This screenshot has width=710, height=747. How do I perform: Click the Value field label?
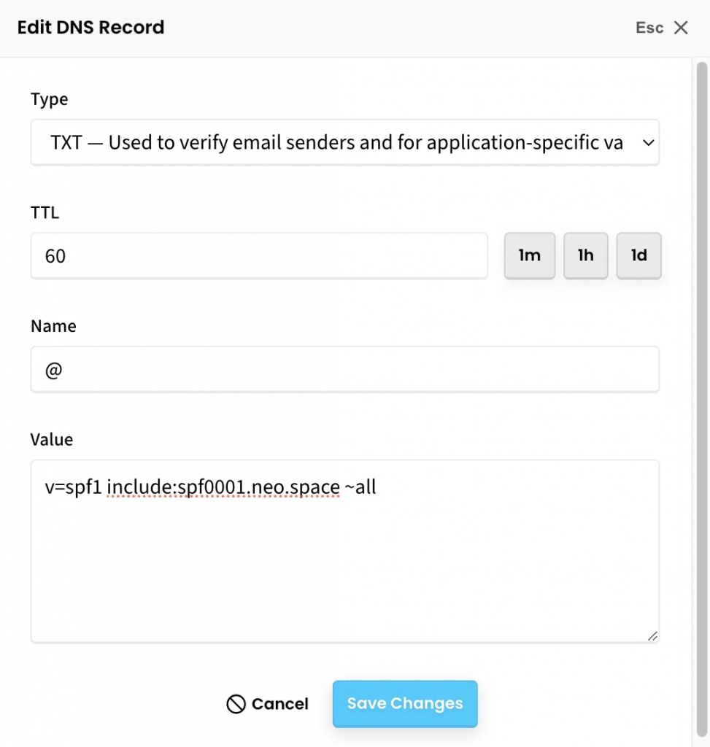pyautogui.click(x=52, y=440)
